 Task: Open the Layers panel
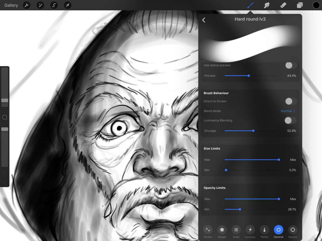coord(300,5)
